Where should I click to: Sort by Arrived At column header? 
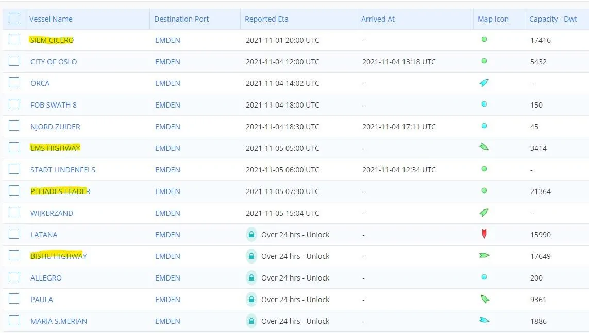pyautogui.click(x=378, y=19)
